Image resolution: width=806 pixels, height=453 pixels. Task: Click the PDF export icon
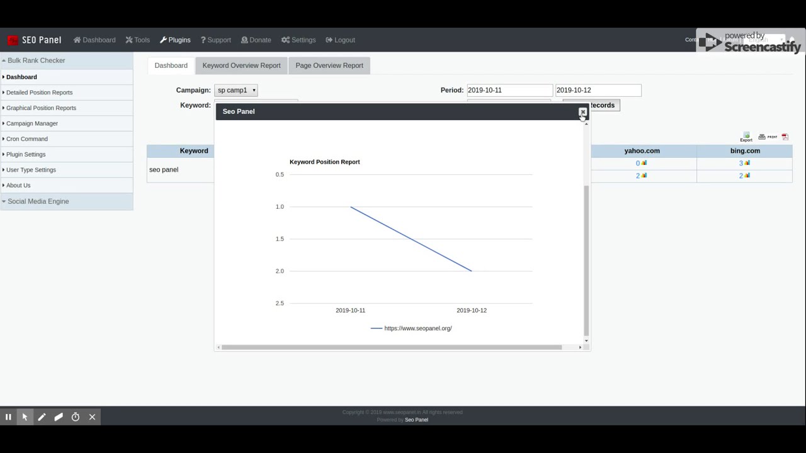click(785, 137)
